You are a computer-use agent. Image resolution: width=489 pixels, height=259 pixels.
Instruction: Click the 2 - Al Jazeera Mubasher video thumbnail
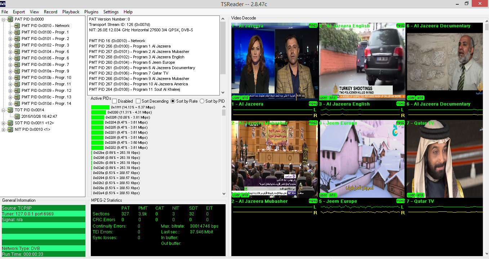[x=275, y=159]
